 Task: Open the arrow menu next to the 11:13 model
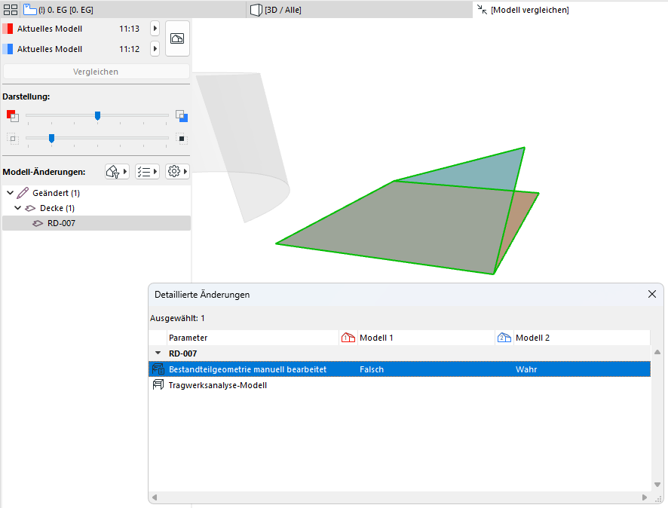pos(155,28)
